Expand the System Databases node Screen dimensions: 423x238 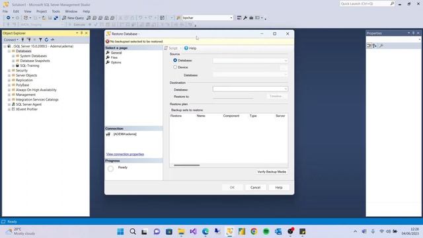[13, 56]
